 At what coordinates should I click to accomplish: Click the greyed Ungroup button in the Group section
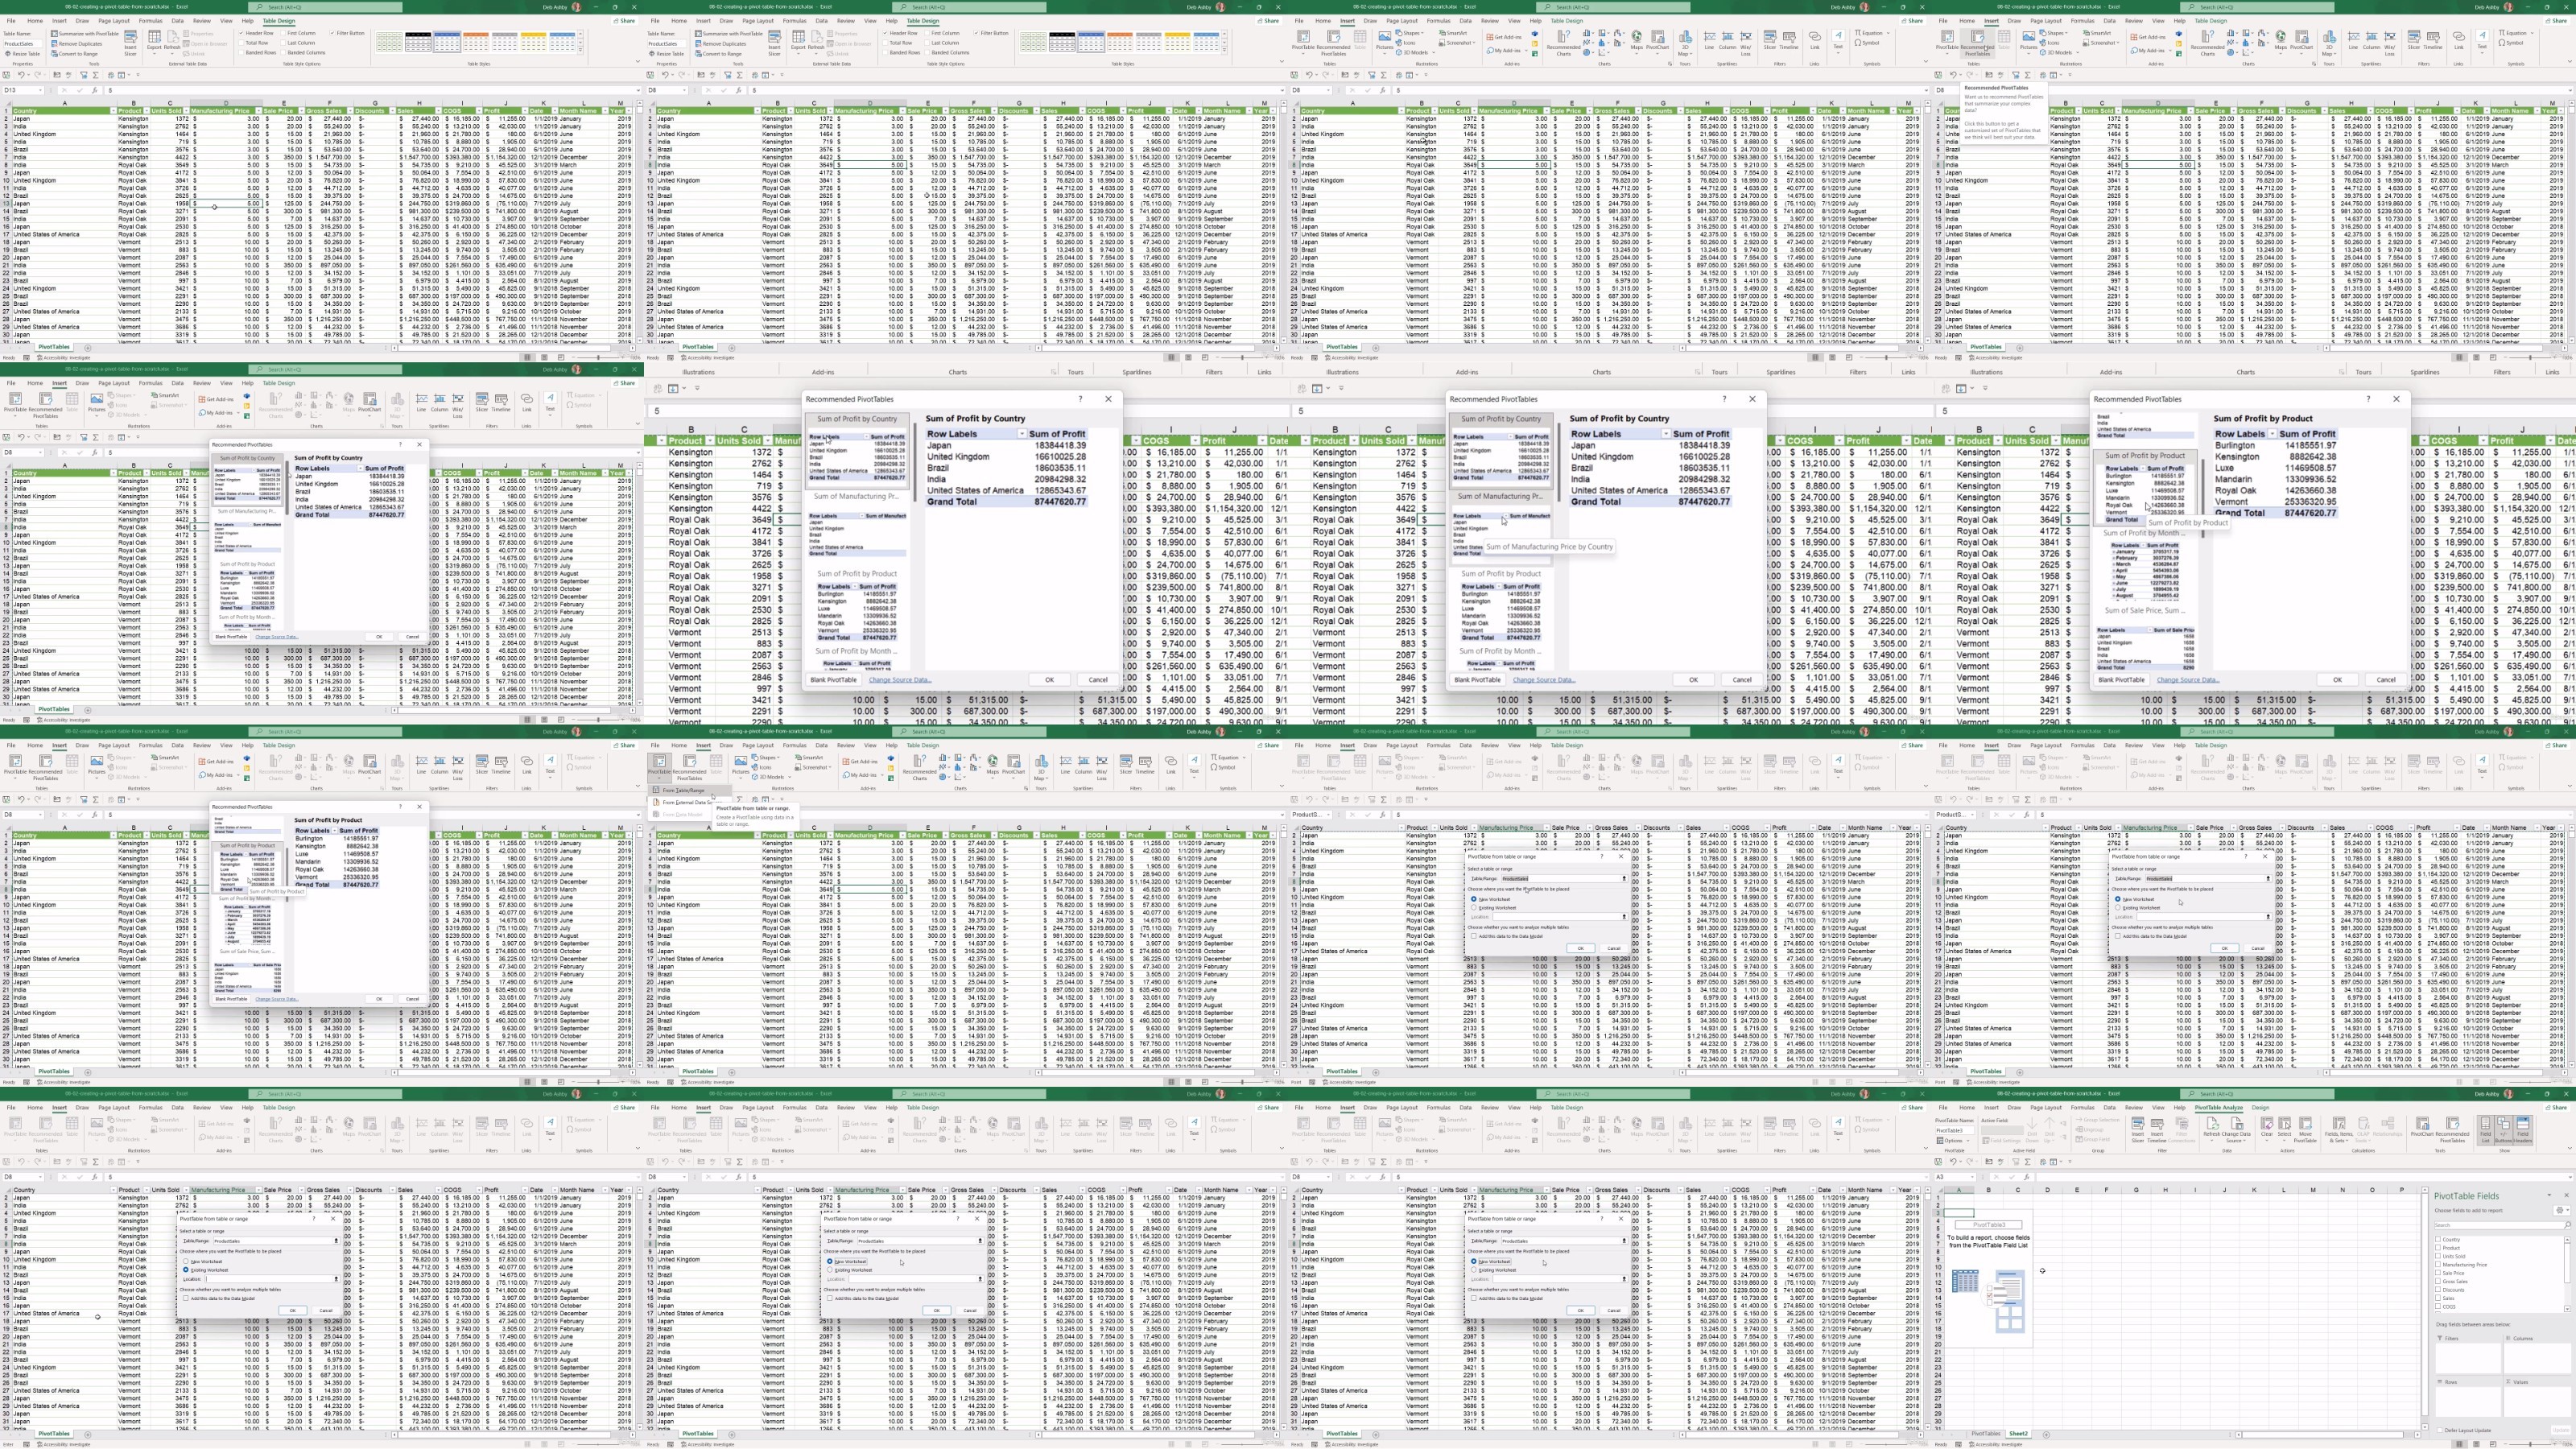(x=2090, y=1130)
